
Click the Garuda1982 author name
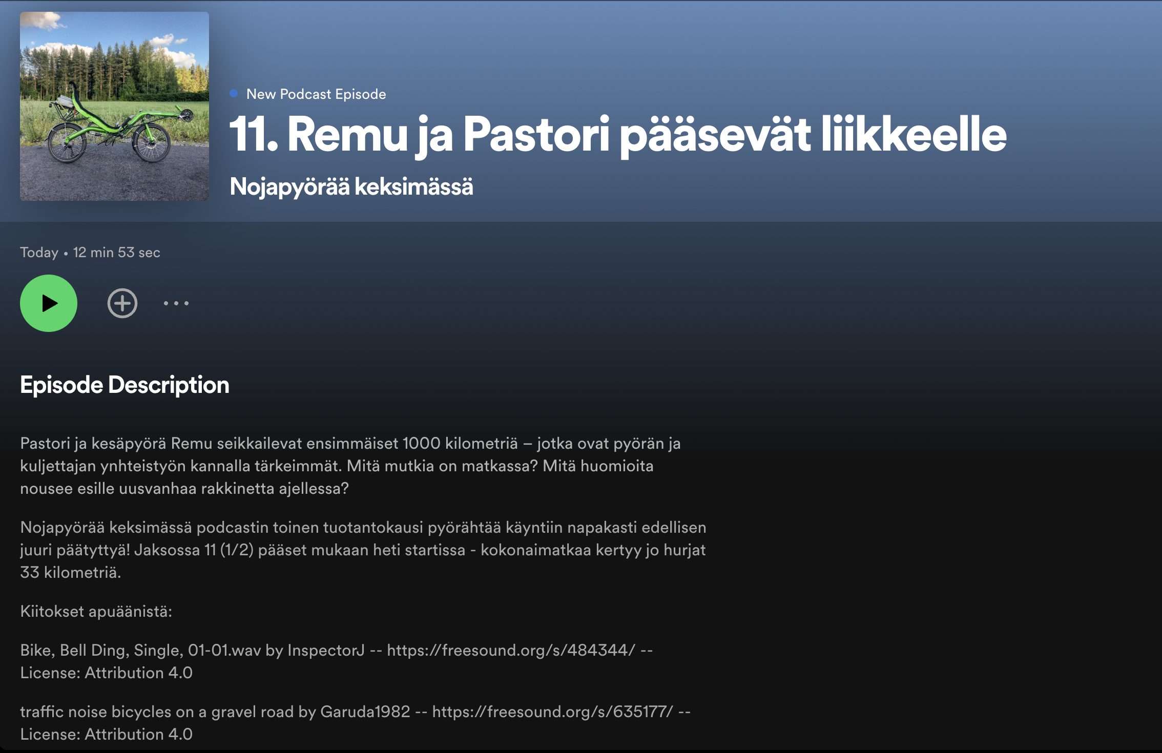pyautogui.click(x=365, y=712)
